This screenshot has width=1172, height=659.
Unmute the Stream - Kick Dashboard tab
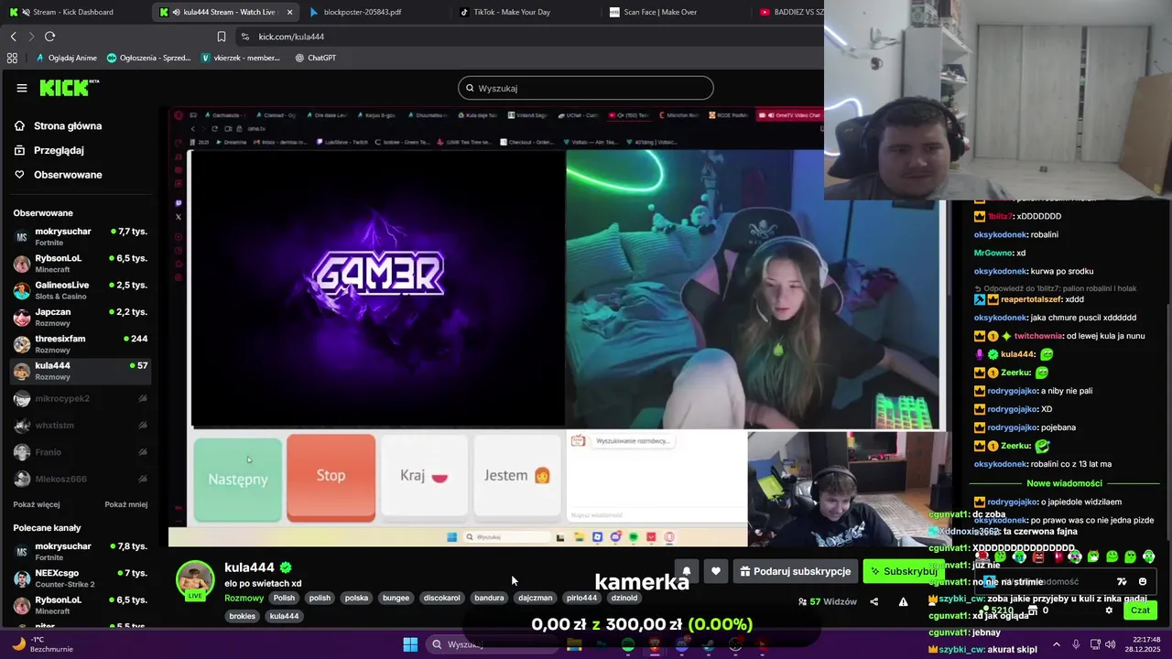(x=25, y=12)
